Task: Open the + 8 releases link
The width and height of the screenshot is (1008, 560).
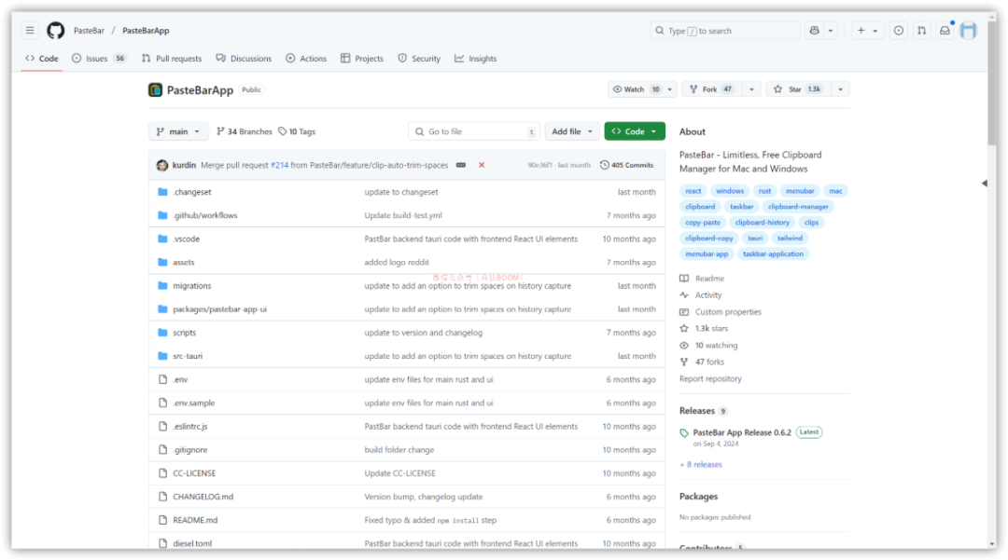Action: pyautogui.click(x=701, y=464)
